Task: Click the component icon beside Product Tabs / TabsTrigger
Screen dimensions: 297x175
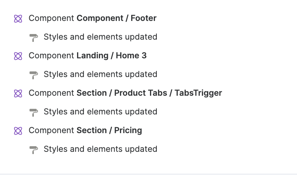Action: tap(18, 93)
